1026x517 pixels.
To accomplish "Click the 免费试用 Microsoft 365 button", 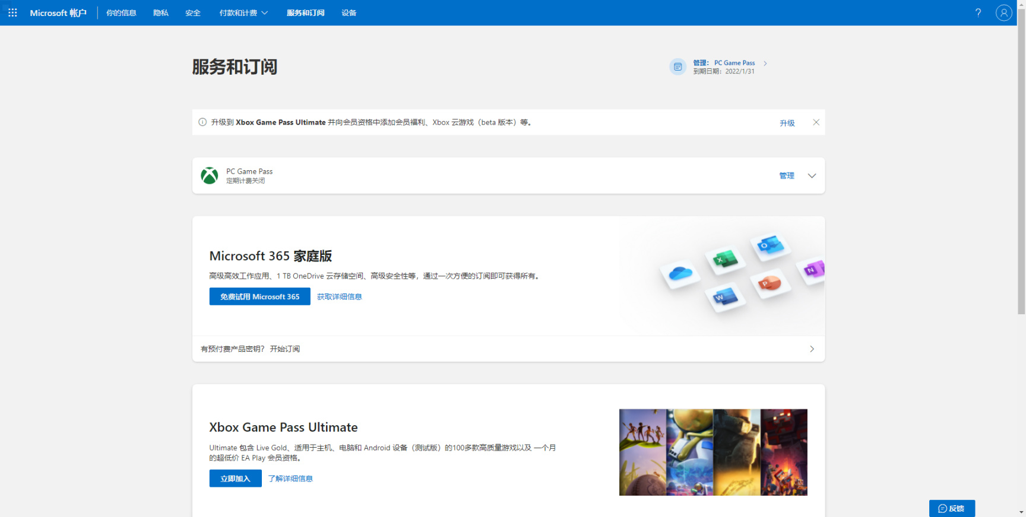I will click(x=259, y=296).
